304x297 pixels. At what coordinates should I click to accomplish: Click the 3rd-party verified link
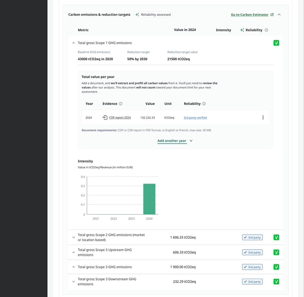point(195,118)
